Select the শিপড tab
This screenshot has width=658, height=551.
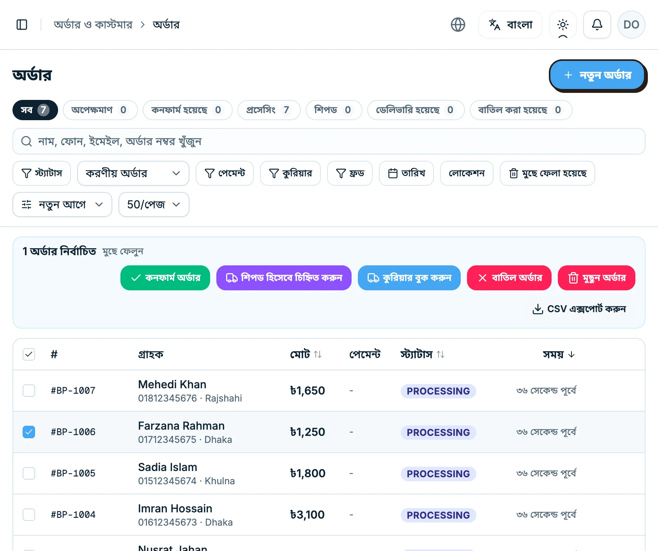click(334, 110)
